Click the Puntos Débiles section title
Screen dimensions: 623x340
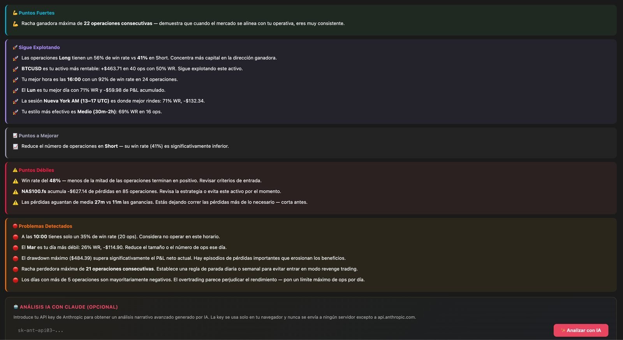pyautogui.click(x=36, y=170)
